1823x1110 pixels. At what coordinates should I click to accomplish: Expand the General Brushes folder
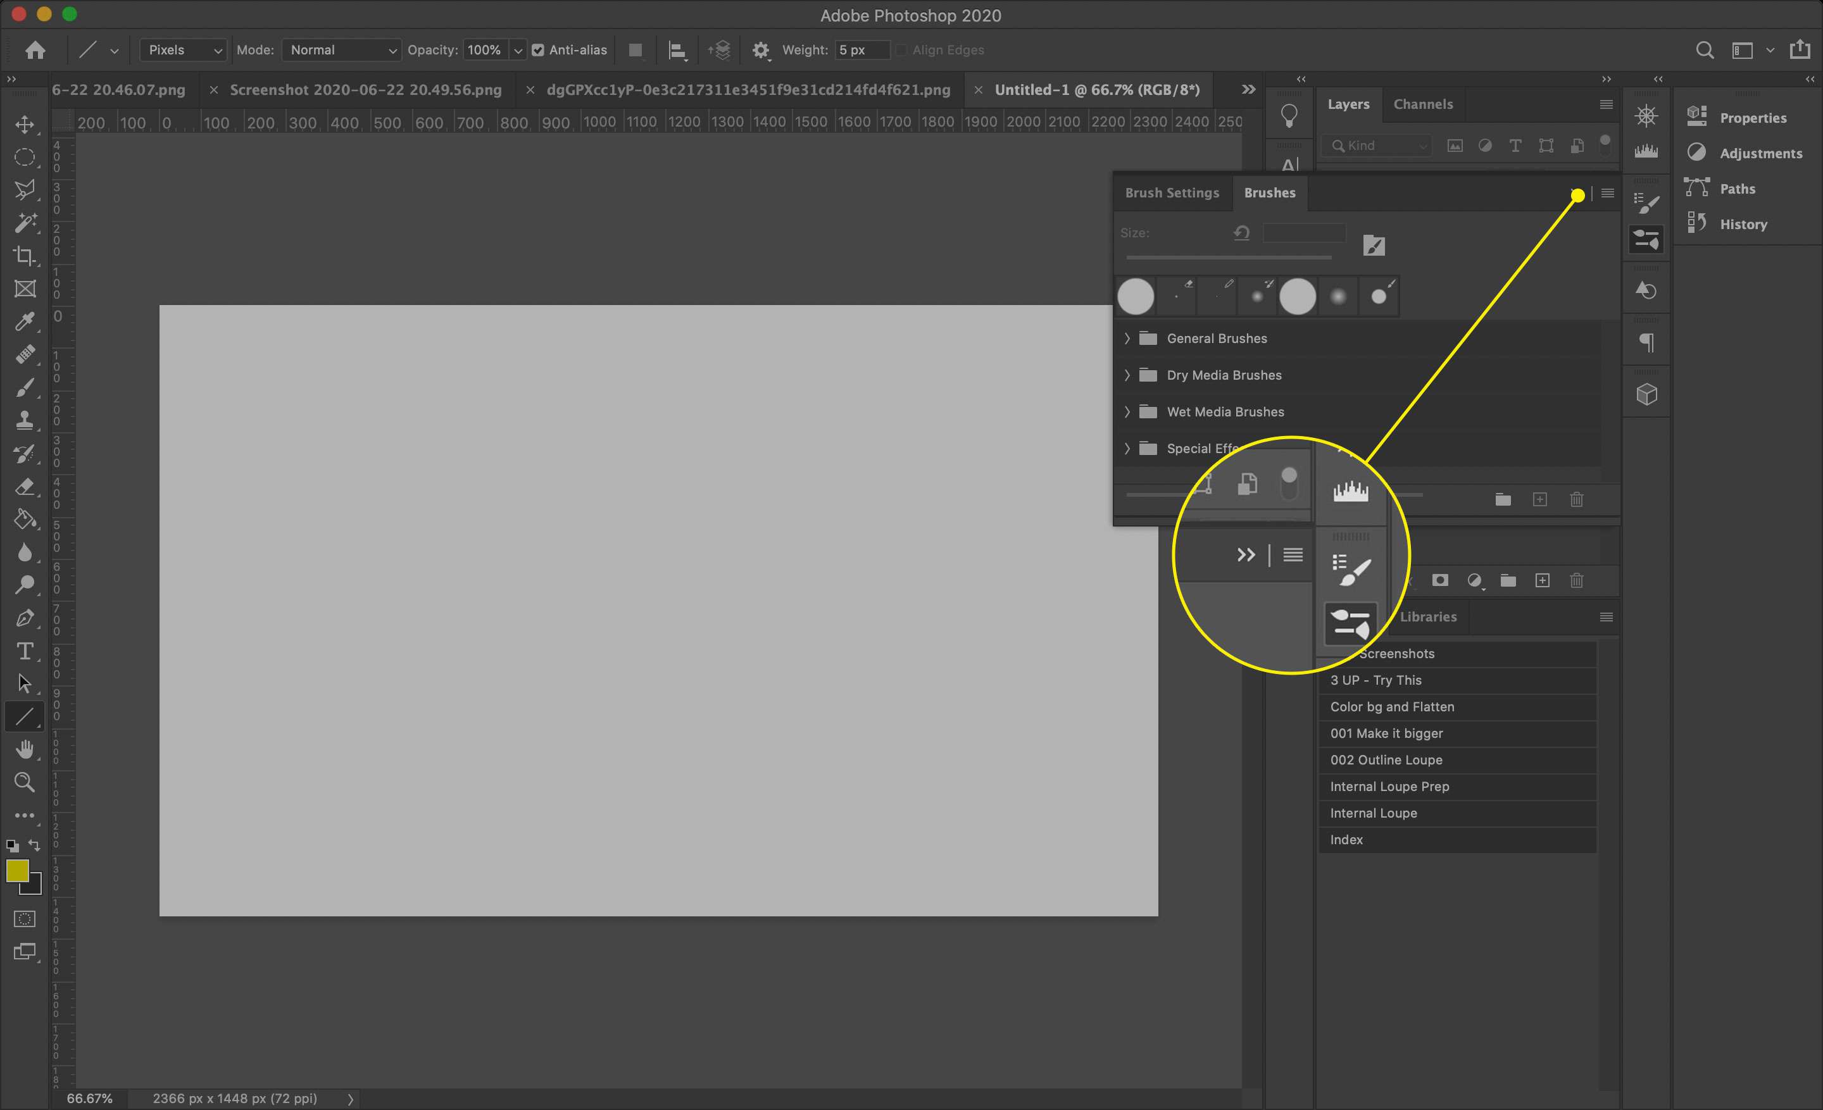coord(1127,339)
